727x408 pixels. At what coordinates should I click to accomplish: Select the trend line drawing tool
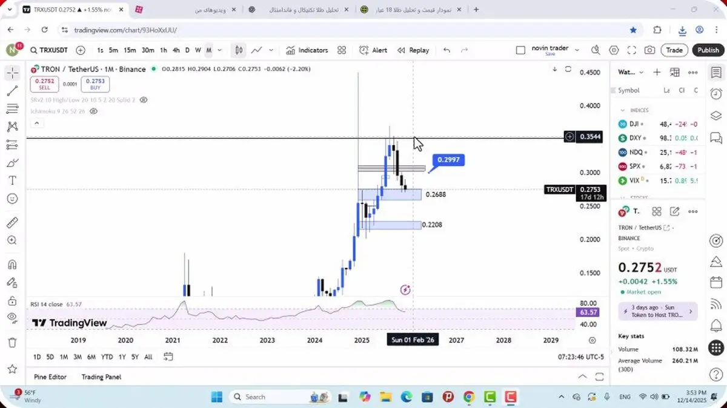coord(12,91)
